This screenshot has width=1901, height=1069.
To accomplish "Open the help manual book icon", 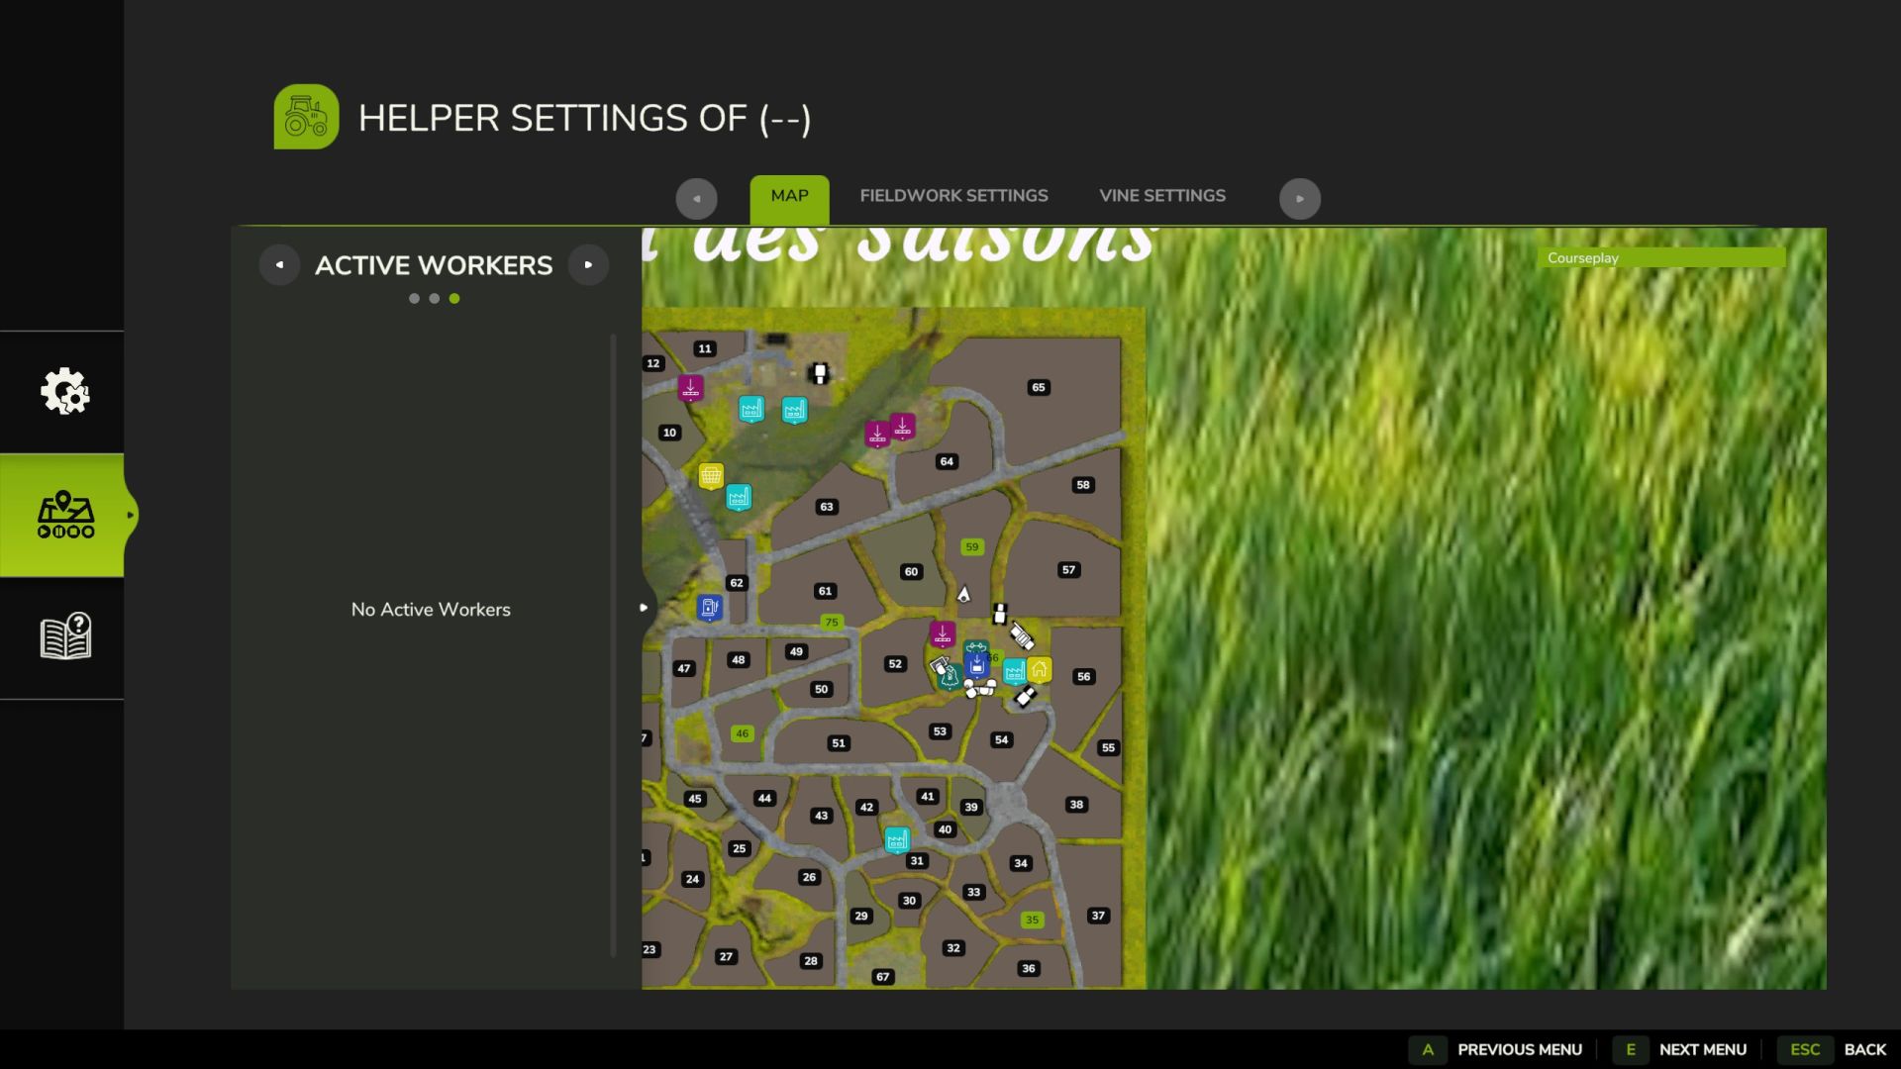I will tap(65, 636).
